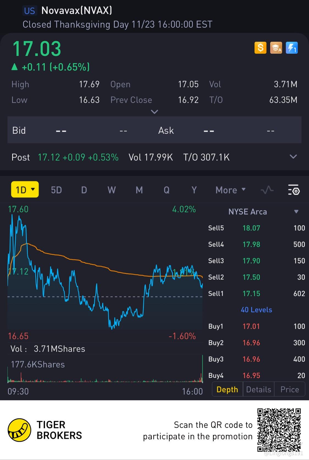This screenshot has width=309, height=460.
Task: Open the More timeframes dropdown
Action: 230,190
